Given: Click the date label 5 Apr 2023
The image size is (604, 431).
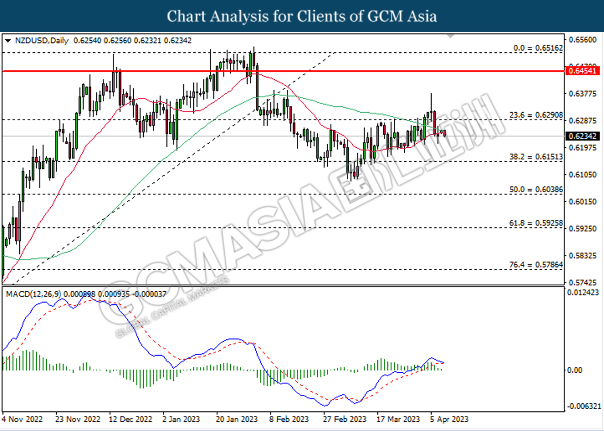Looking at the screenshot, I should click(x=449, y=419).
